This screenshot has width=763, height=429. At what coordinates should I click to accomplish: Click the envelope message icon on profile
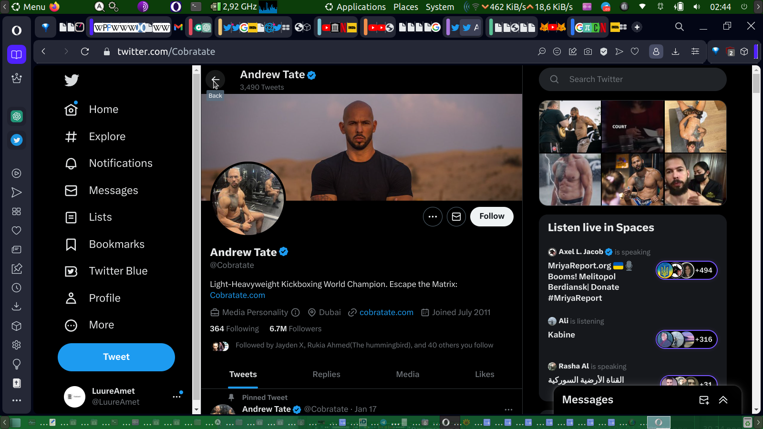pos(456,216)
